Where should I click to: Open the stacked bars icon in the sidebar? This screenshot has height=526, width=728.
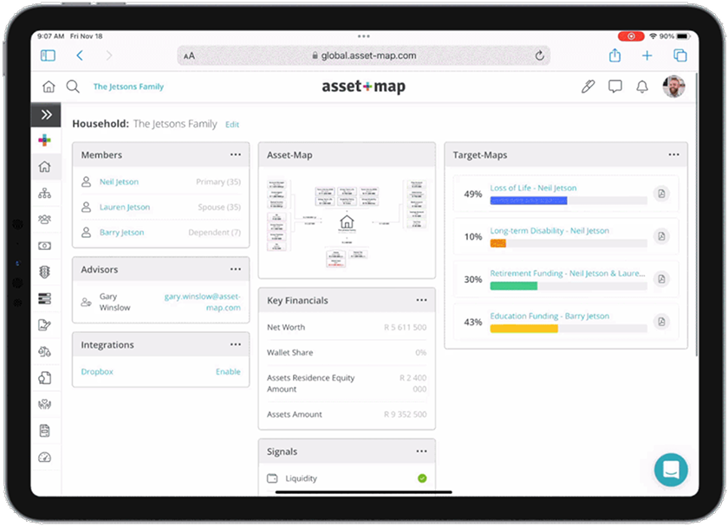(44, 298)
